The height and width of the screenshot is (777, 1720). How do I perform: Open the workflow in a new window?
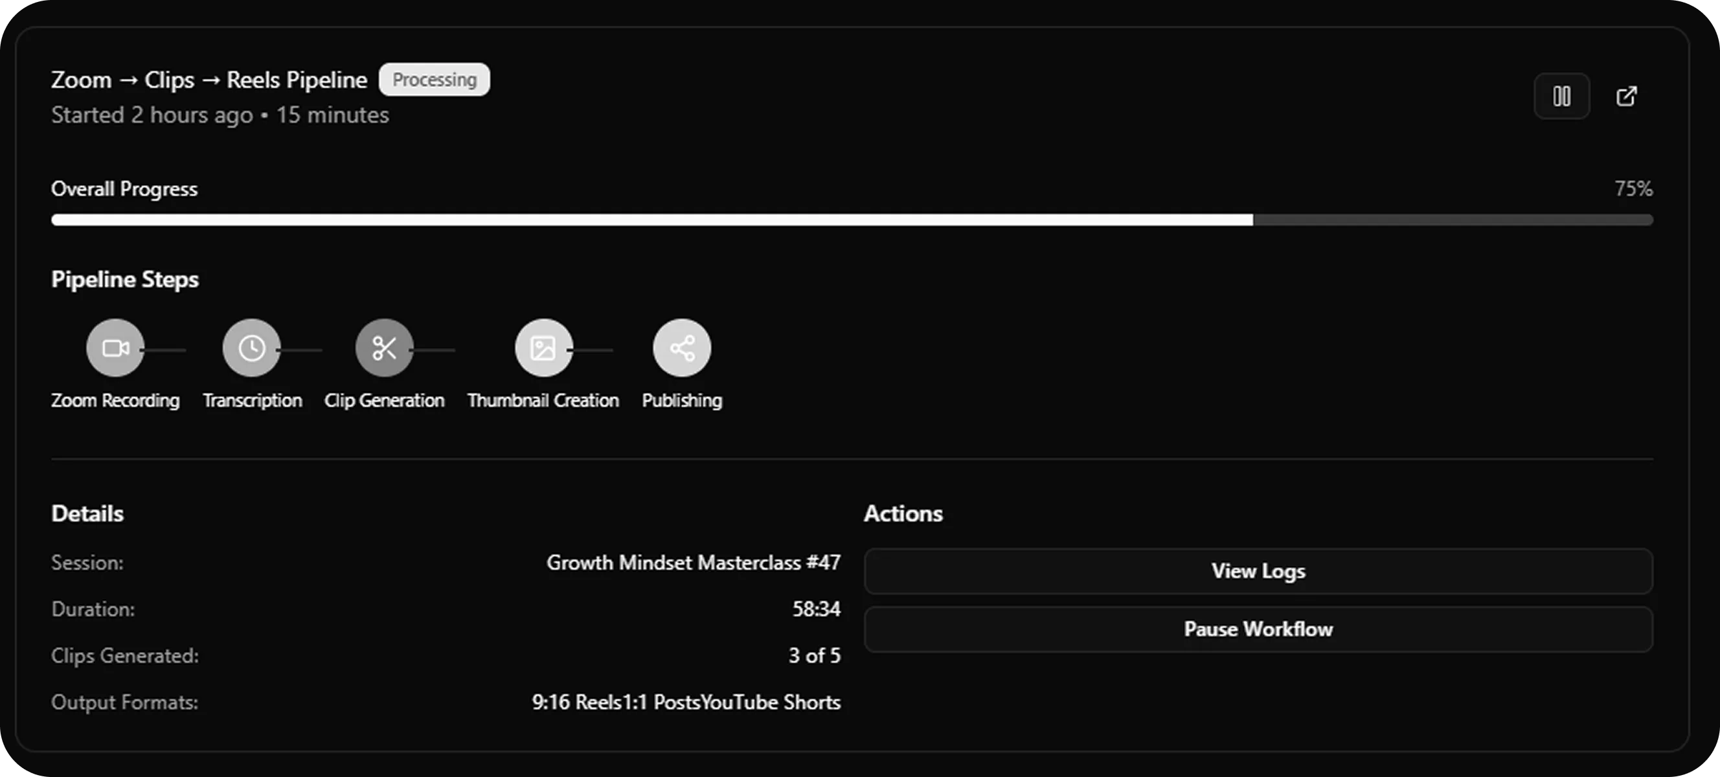click(1627, 95)
